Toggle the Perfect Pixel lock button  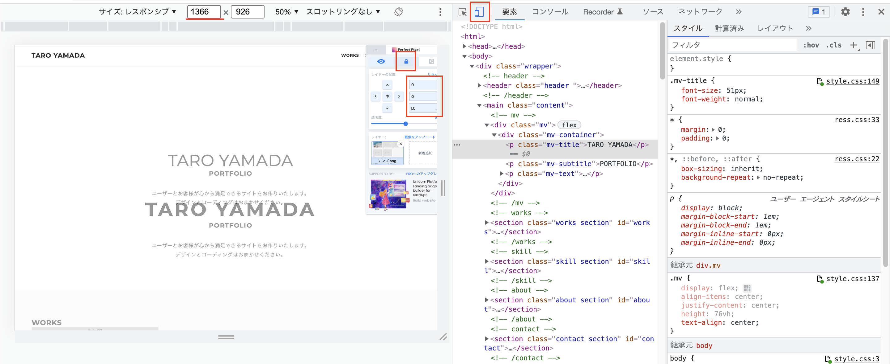coord(406,61)
